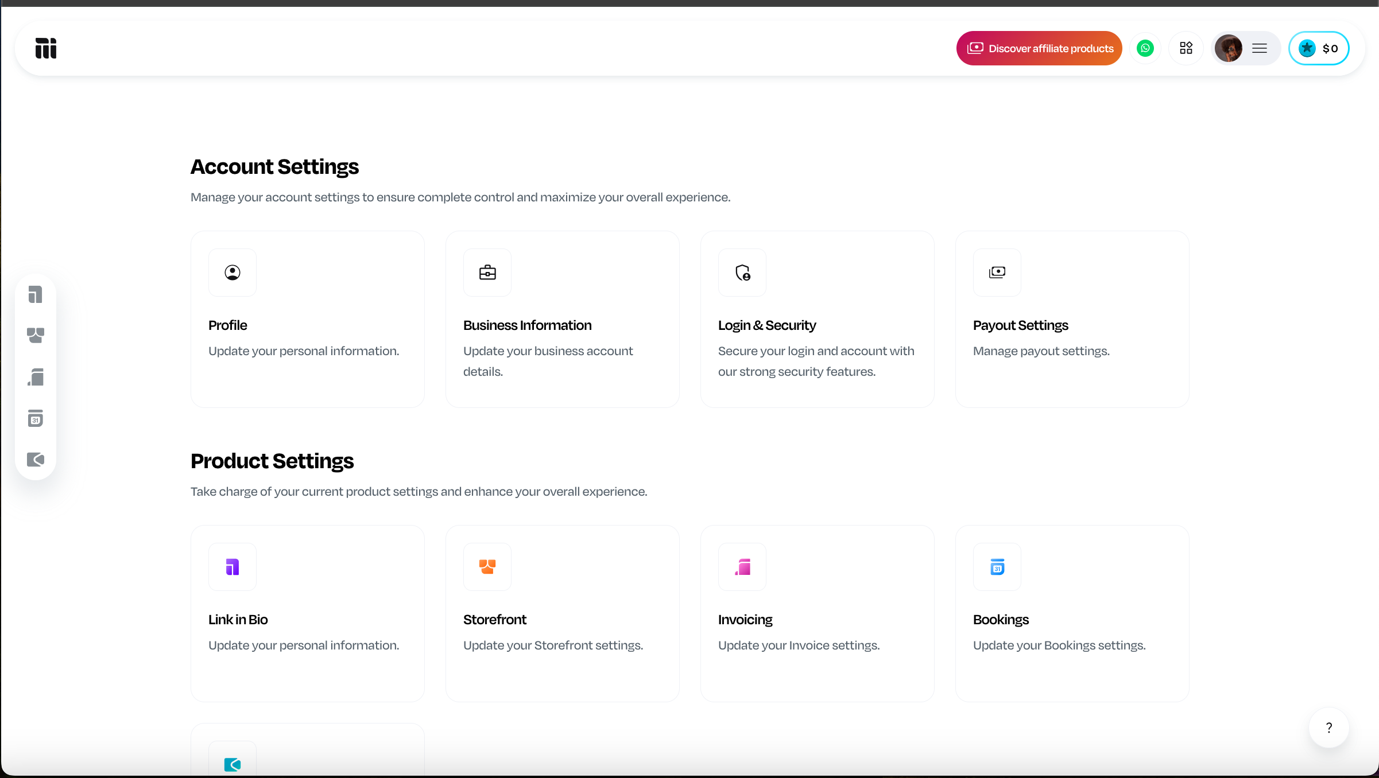Open Login & Security settings
The height and width of the screenshot is (778, 1379).
tap(818, 320)
